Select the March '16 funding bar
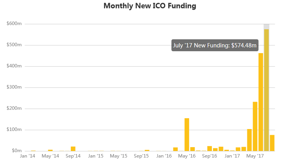 click(x=176, y=149)
